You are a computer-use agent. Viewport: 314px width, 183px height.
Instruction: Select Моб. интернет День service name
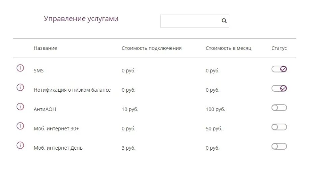(58, 148)
